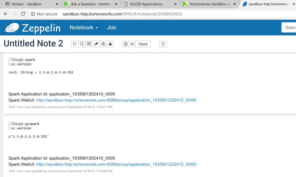Close the Ambari - Sandbox tab
The width and height of the screenshot is (296, 177).
pos(57,4)
